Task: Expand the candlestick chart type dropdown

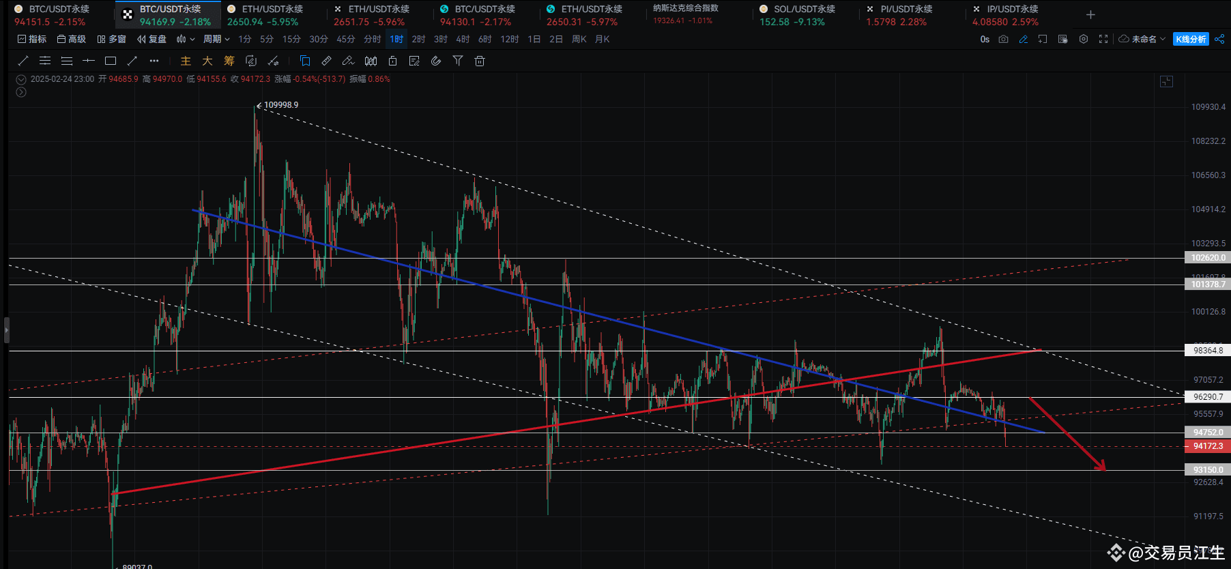Action: pyautogui.click(x=186, y=39)
